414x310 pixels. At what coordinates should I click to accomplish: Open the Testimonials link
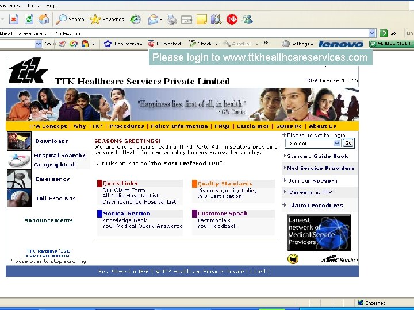213,220
